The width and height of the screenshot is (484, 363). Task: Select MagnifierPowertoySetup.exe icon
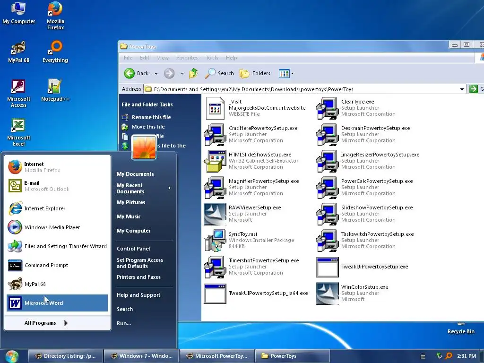[215, 188]
